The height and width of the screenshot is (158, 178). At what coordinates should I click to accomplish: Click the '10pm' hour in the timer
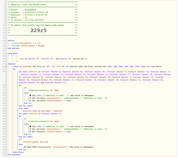[143, 67]
